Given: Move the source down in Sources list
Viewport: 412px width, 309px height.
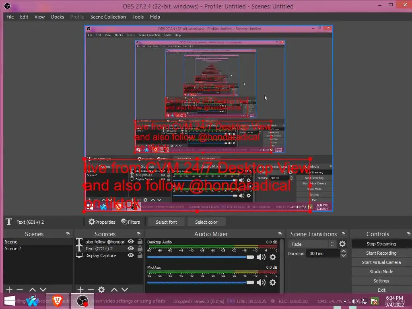Looking at the screenshot, I should [x=125, y=290].
